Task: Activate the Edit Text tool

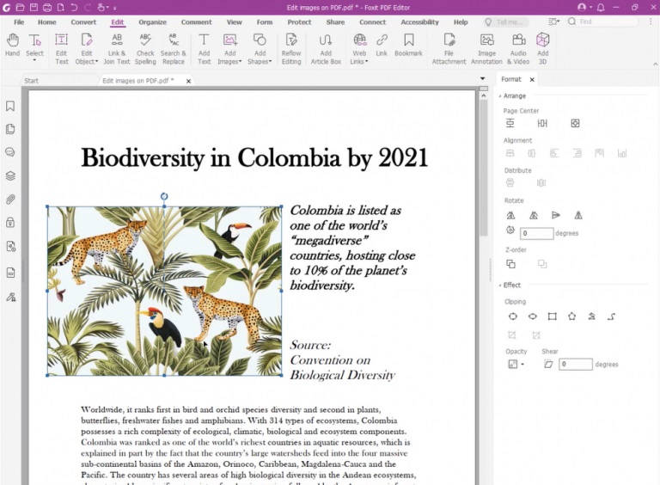Action: tap(62, 49)
